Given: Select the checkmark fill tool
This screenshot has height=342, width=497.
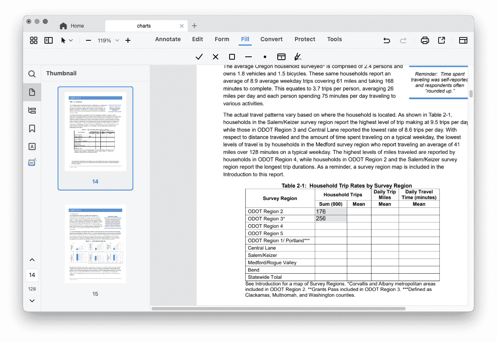Looking at the screenshot, I should (199, 57).
